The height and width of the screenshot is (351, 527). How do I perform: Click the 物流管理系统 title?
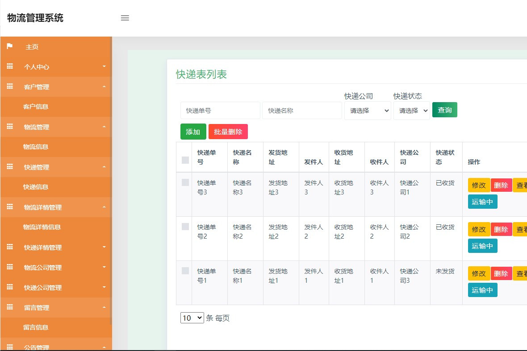[x=35, y=18]
